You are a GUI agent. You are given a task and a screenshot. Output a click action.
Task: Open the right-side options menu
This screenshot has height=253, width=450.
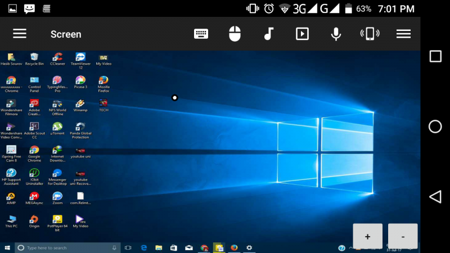(x=403, y=34)
